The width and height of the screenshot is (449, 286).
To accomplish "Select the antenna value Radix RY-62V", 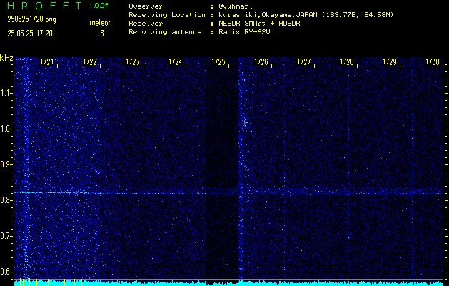I will pyautogui.click(x=244, y=32).
